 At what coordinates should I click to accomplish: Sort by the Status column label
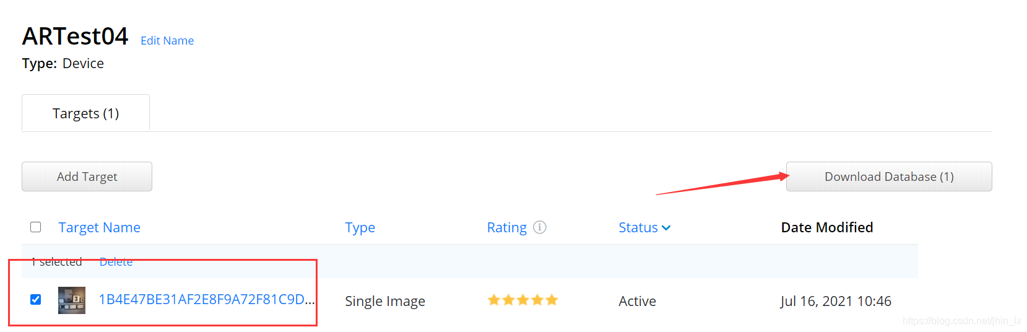tap(638, 227)
